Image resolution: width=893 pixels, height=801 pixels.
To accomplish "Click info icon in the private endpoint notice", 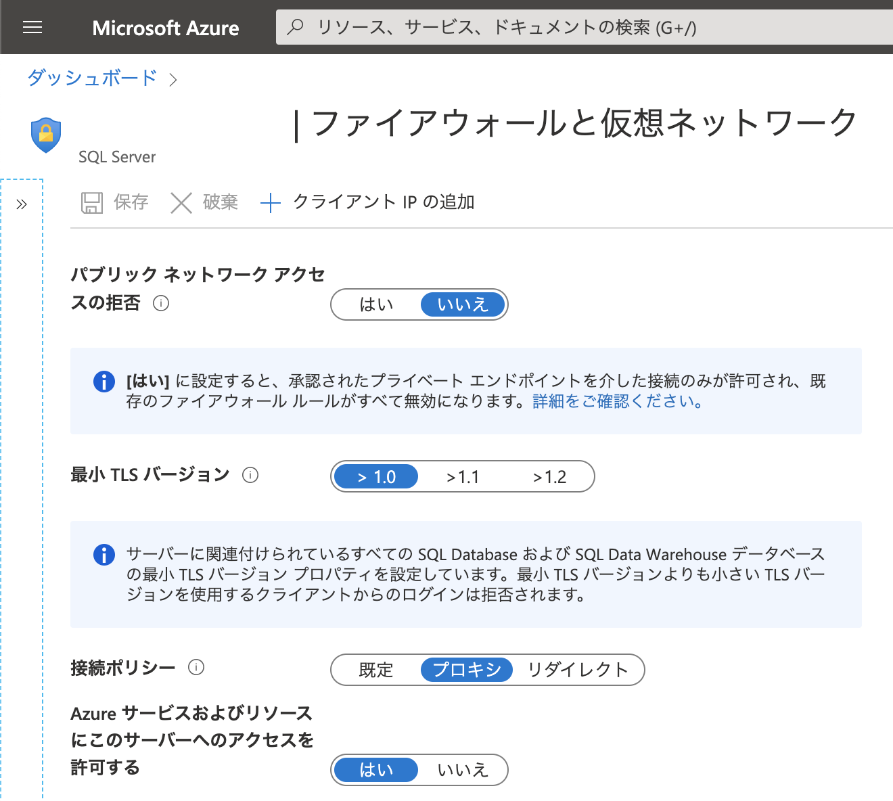I will pyautogui.click(x=104, y=382).
